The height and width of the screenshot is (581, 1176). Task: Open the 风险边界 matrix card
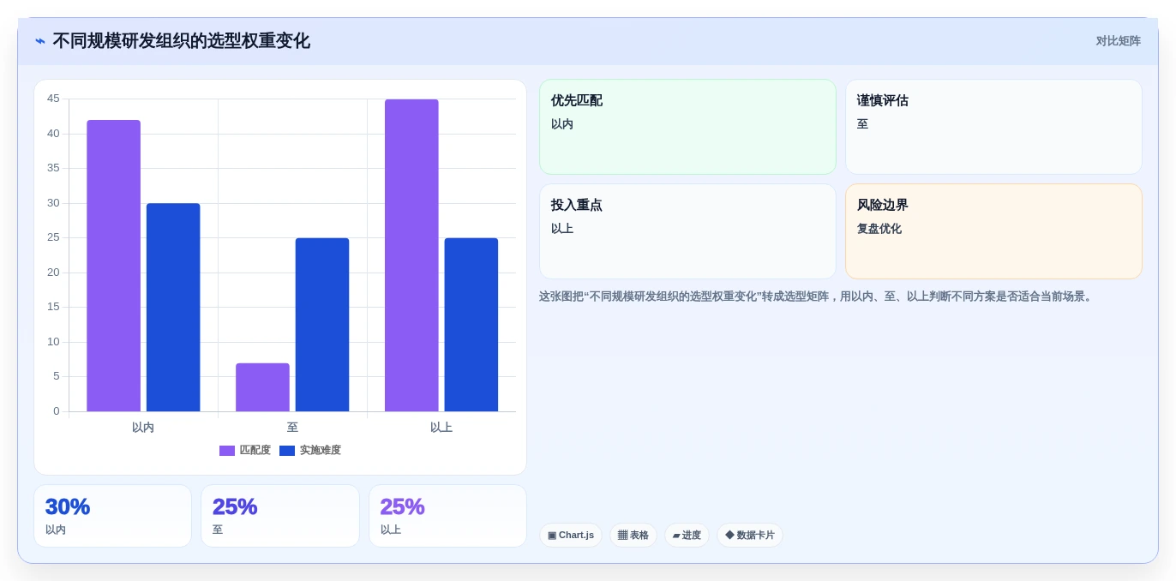click(x=993, y=231)
